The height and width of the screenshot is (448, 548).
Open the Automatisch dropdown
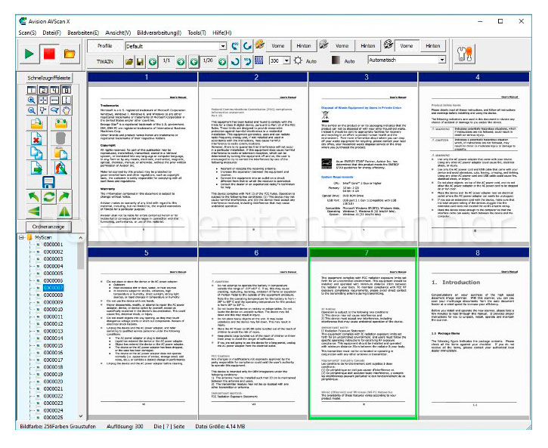(x=442, y=60)
